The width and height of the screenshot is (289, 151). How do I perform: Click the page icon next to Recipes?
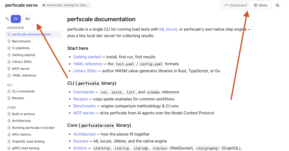click(x=9, y=98)
